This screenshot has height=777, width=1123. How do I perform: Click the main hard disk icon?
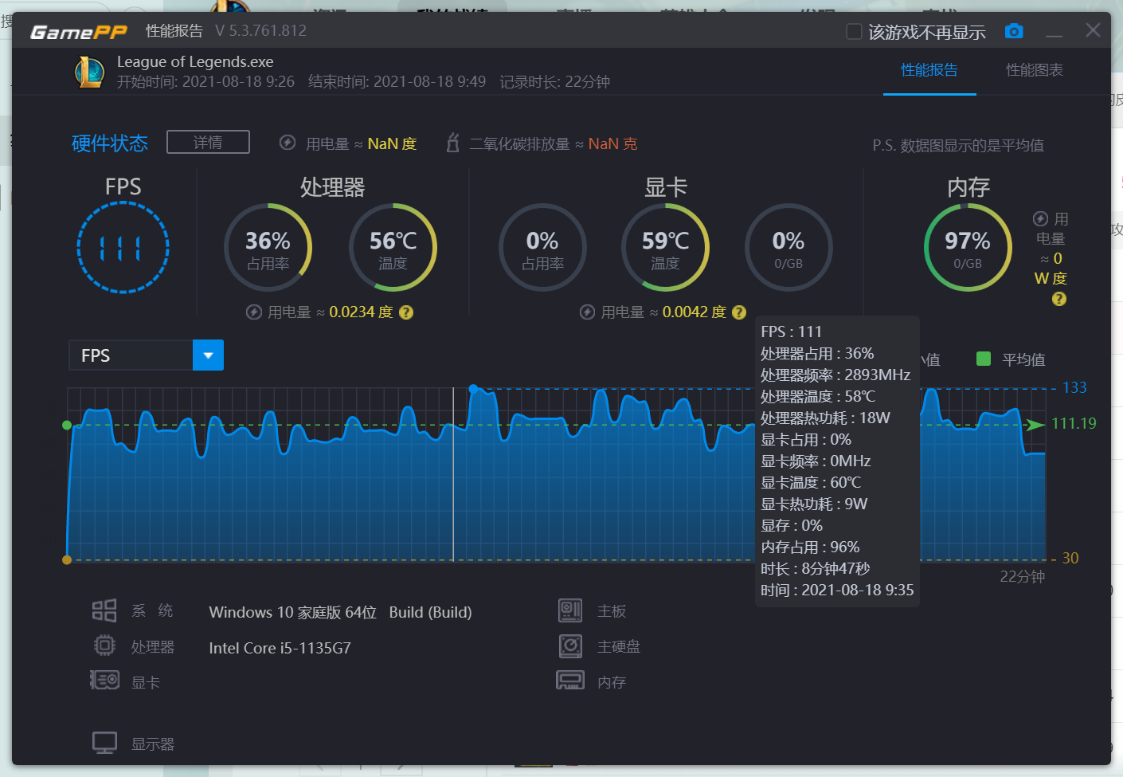click(x=570, y=646)
